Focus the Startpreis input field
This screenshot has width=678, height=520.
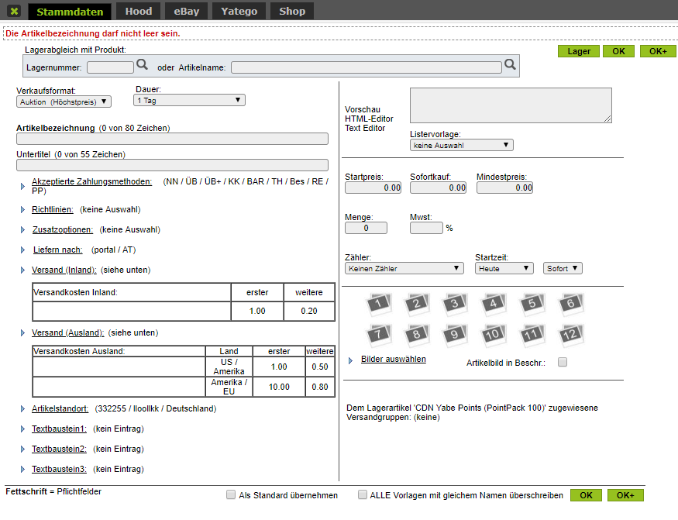(x=373, y=188)
